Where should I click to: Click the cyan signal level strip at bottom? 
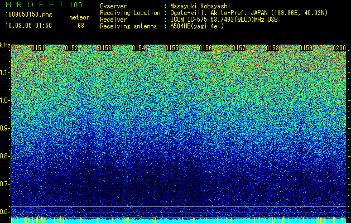pyautogui.click(x=179, y=220)
